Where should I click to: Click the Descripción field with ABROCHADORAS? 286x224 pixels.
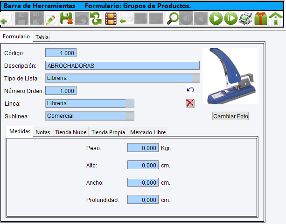(x=122, y=65)
